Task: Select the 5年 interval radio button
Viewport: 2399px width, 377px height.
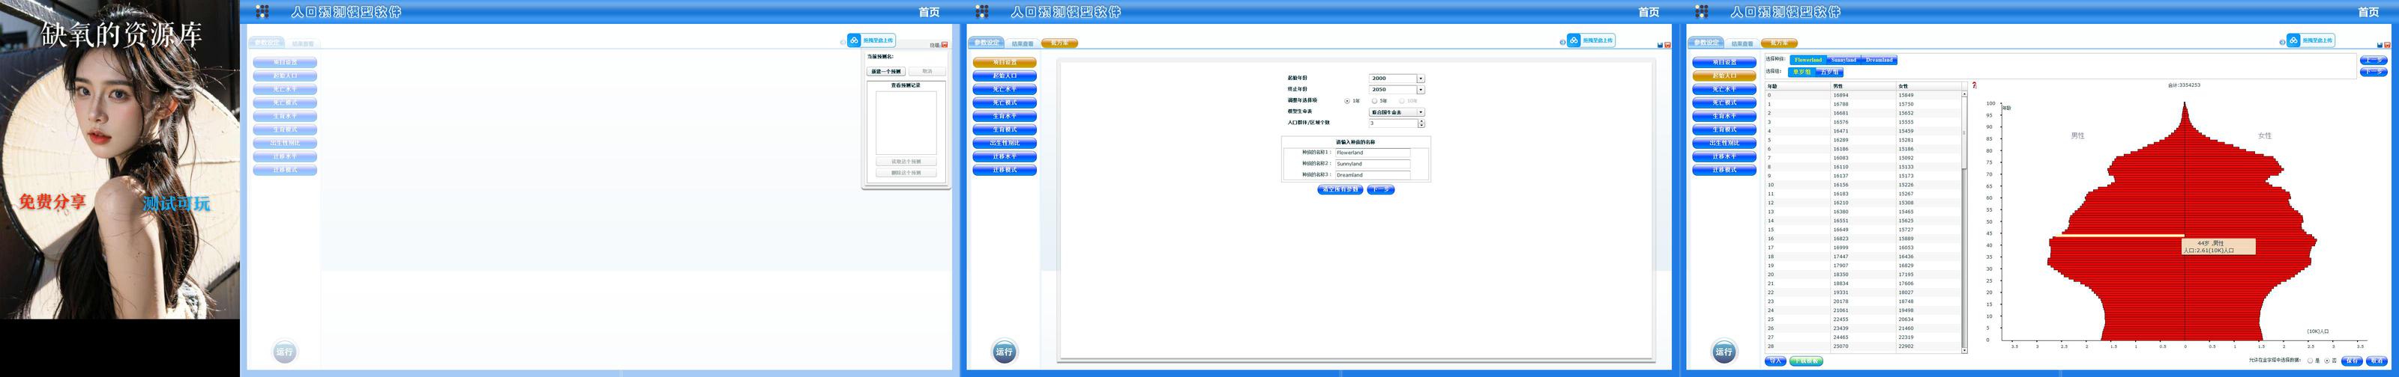Action: pyautogui.click(x=1375, y=101)
